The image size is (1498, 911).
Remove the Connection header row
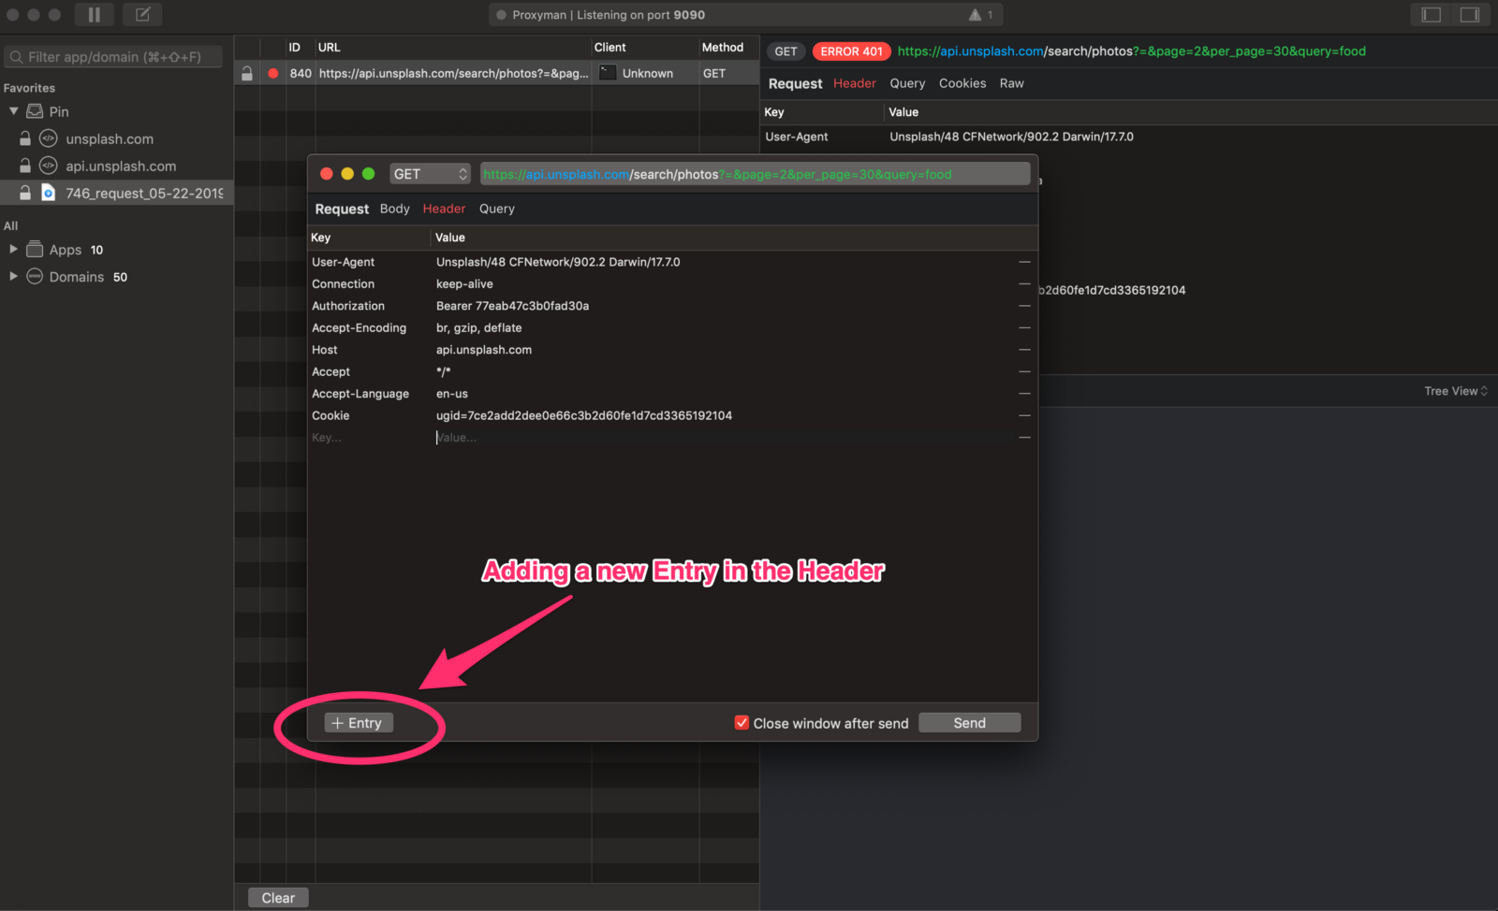click(1024, 284)
